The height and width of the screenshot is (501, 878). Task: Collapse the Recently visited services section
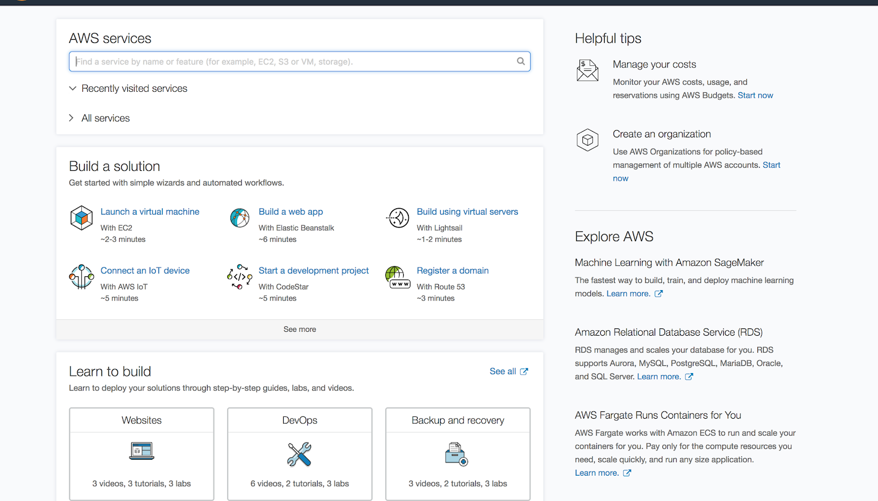128,88
